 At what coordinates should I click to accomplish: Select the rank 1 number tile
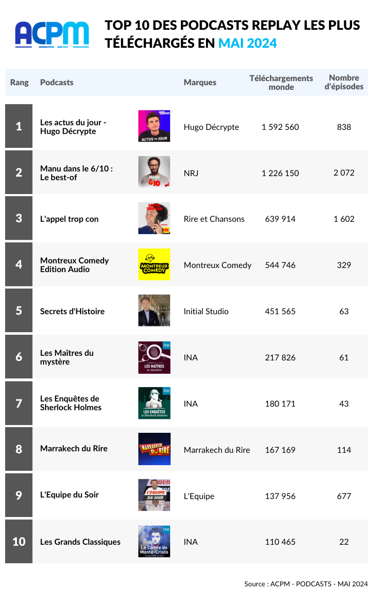(19, 126)
